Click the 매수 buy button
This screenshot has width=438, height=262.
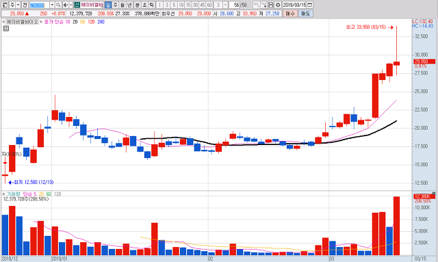[290, 14]
